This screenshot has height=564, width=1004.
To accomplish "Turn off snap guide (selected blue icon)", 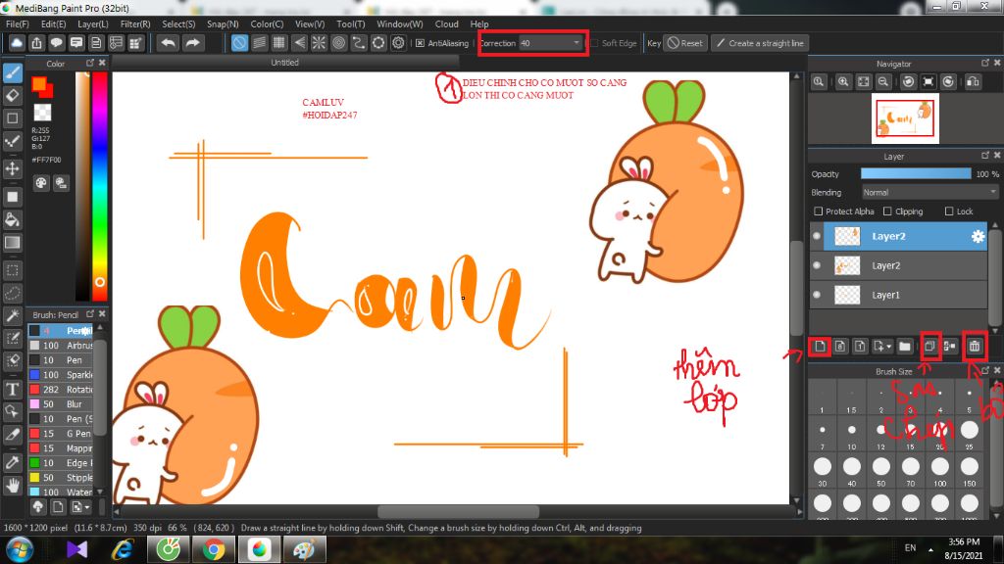I will point(239,43).
